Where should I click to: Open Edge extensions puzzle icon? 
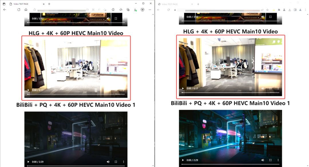coord(113,10)
